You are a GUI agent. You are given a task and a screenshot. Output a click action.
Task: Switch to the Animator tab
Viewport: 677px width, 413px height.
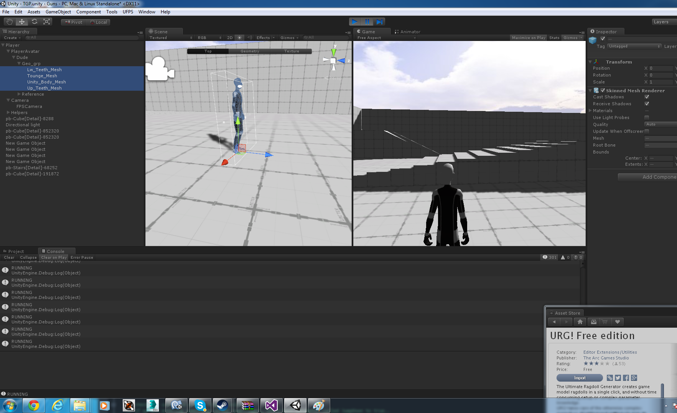click(407, 32)
